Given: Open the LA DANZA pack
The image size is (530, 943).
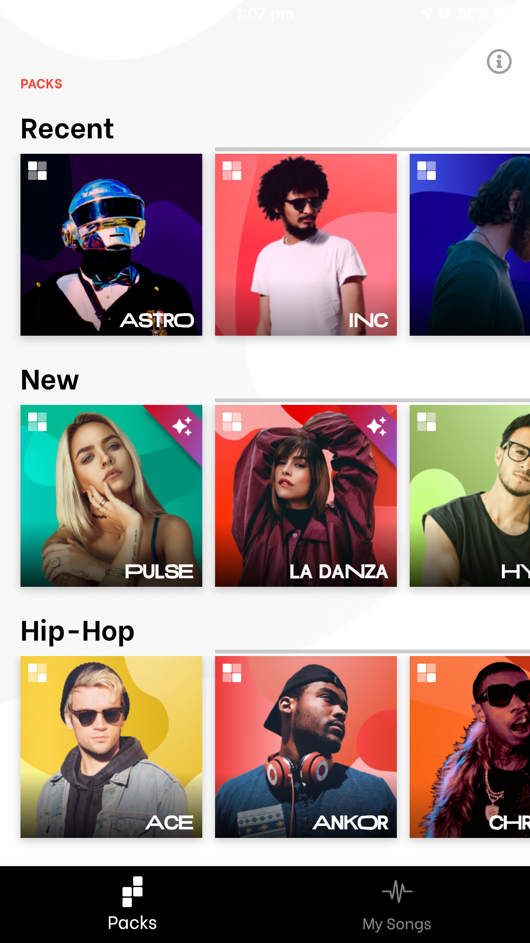Looking at the screenshot, I should point(306,496).
